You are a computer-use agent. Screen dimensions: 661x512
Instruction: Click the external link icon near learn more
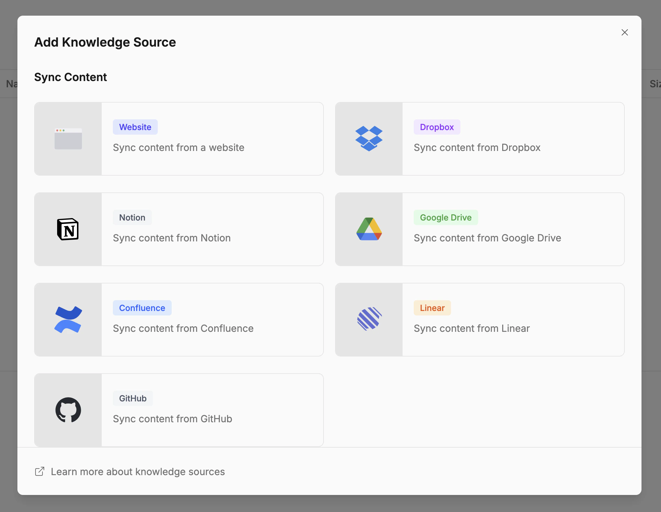coord(40,472)
